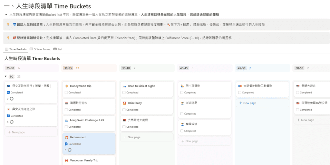Click the Read to kids at night icon
This screenshot has height=165, width=330.
pos(124,86)
